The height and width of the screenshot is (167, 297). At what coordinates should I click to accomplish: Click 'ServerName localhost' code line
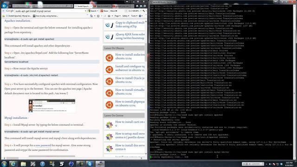(x=17, y=62)
